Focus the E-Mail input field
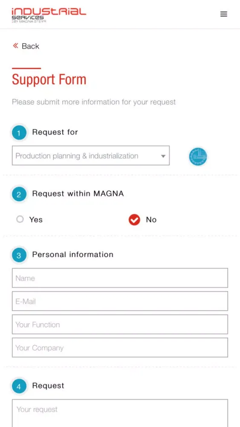The image size is (240, 427). pyautogui.click(x=120, y=301)
